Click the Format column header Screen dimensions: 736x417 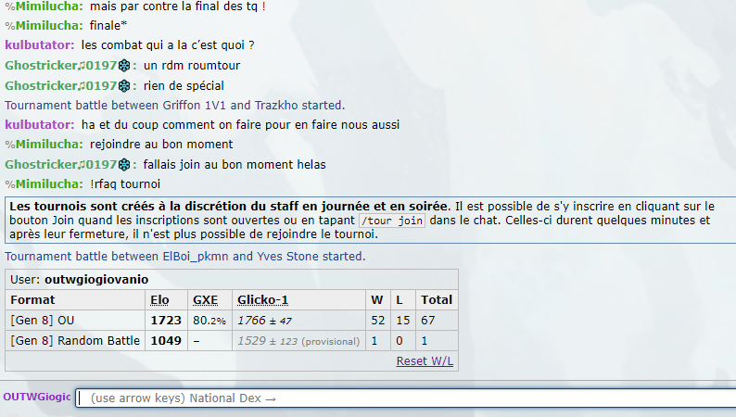point(32,299)
